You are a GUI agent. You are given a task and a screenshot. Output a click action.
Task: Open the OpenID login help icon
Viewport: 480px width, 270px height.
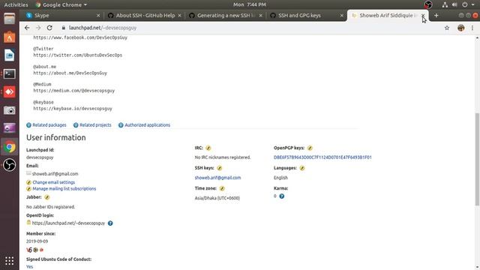[110, 223]
